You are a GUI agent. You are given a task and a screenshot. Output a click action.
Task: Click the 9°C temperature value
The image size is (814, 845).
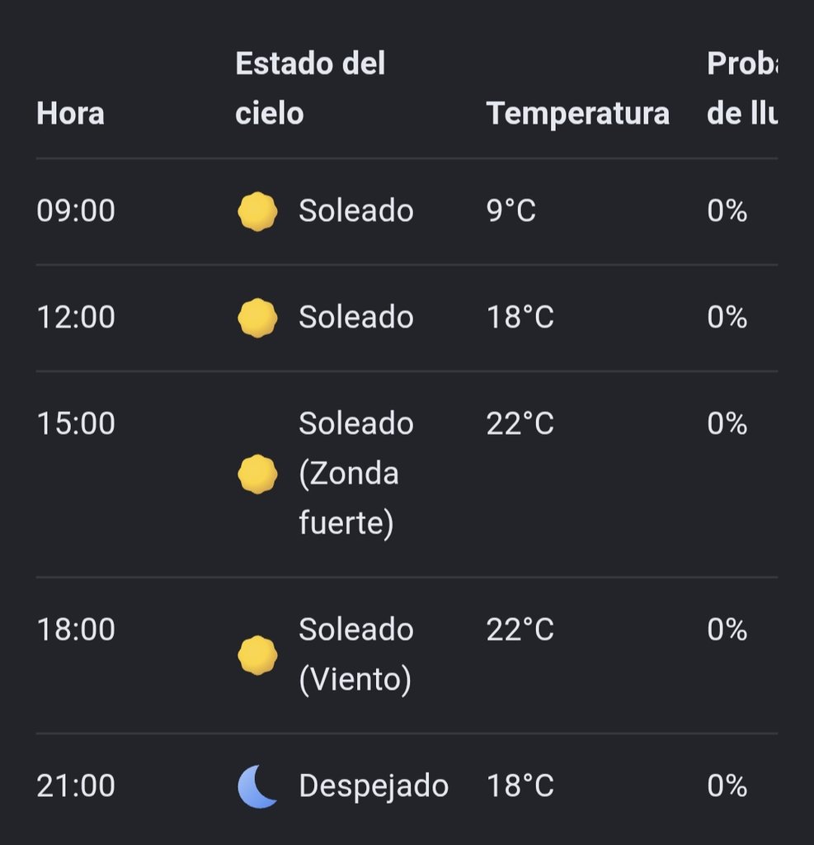511,210
